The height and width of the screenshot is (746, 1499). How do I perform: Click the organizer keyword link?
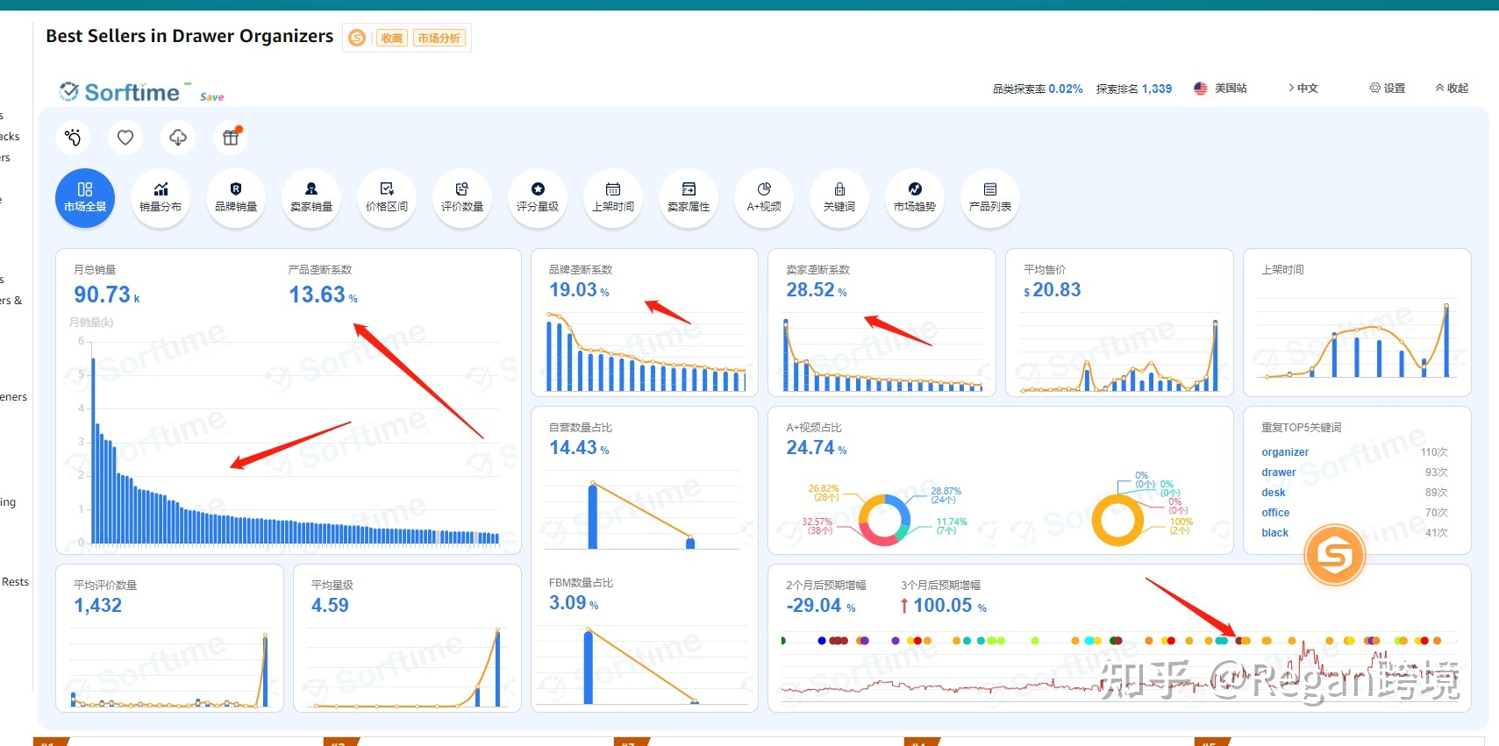pos(1285,452)
